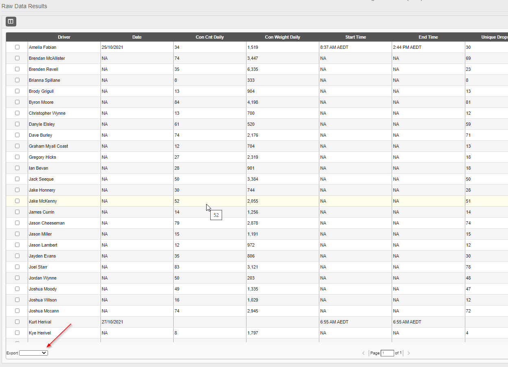Tick the checkbox for Amelia Fabian

[17, 47]
